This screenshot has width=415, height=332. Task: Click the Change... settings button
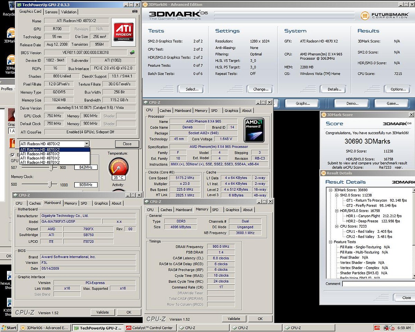260,89
